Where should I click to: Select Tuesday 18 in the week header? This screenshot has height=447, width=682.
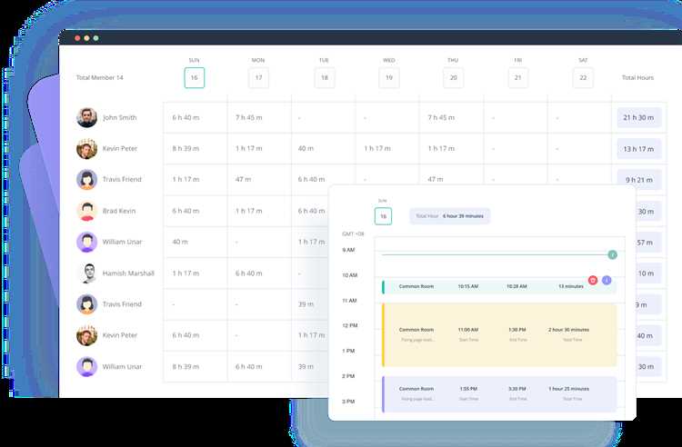point(325,78)
